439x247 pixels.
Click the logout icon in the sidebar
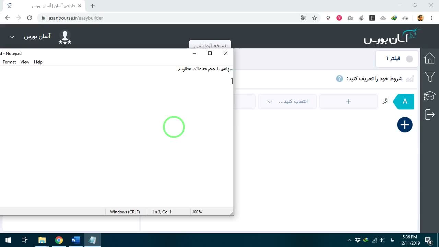(x=430, y=114)
